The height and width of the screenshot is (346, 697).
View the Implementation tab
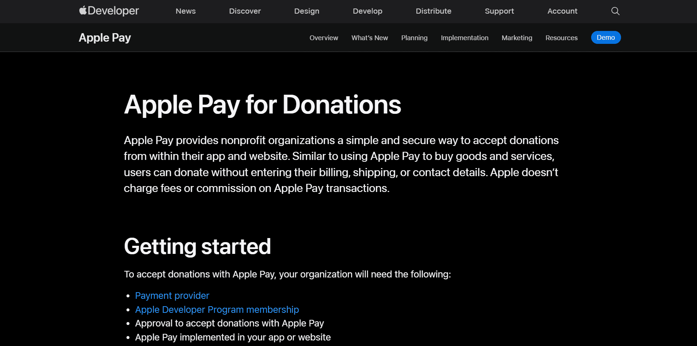coord(464,38)
